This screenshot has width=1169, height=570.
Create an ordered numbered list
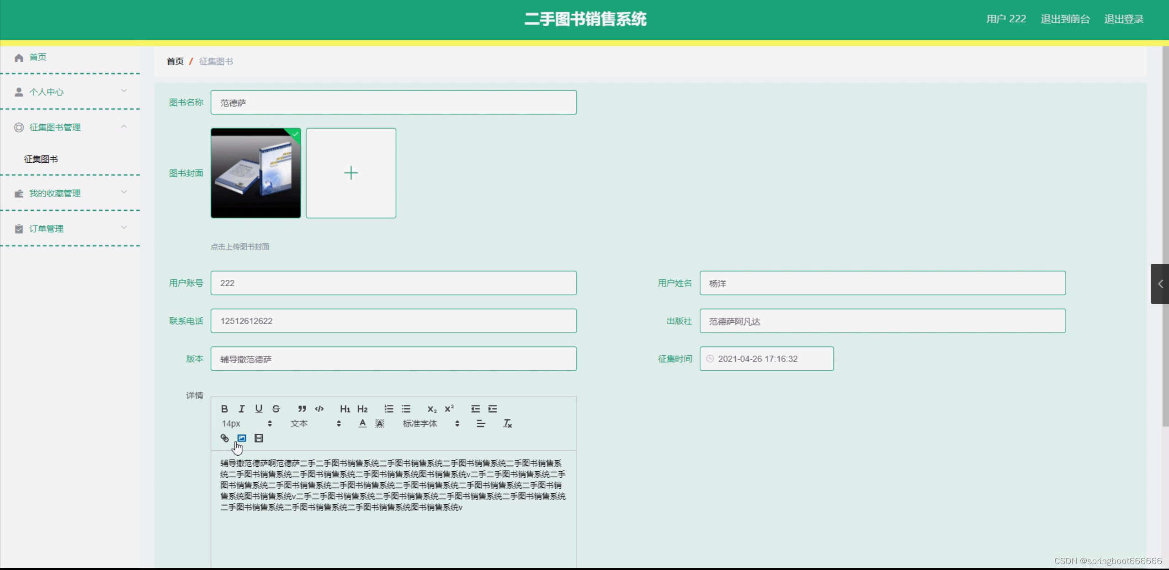point(388,409)
